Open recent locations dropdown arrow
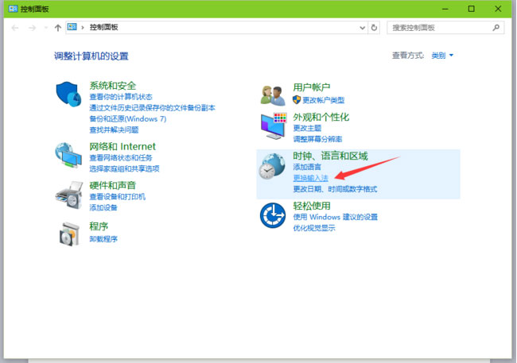Screen dimensions: 517x363 (x=46, y=28)
